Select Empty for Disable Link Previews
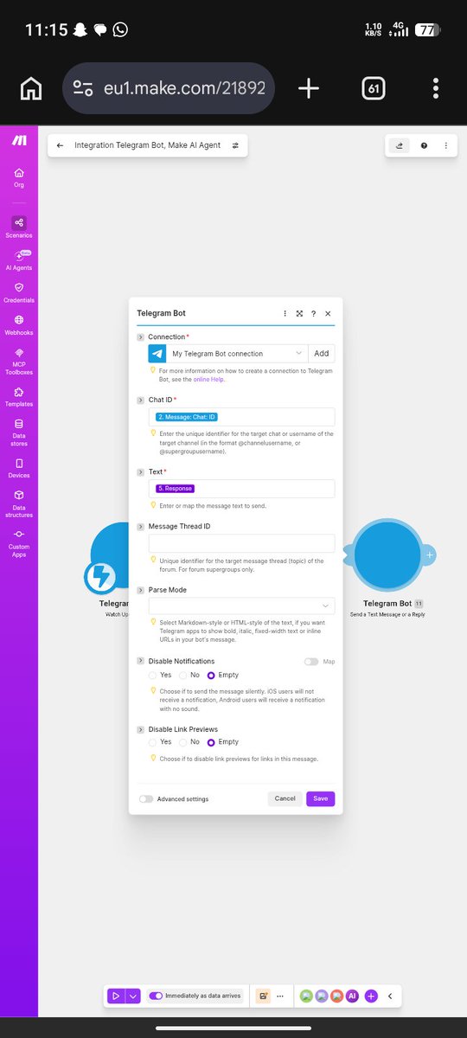Image resolution: width=467 pixels, height=1038 pixels. coord(211,742)
